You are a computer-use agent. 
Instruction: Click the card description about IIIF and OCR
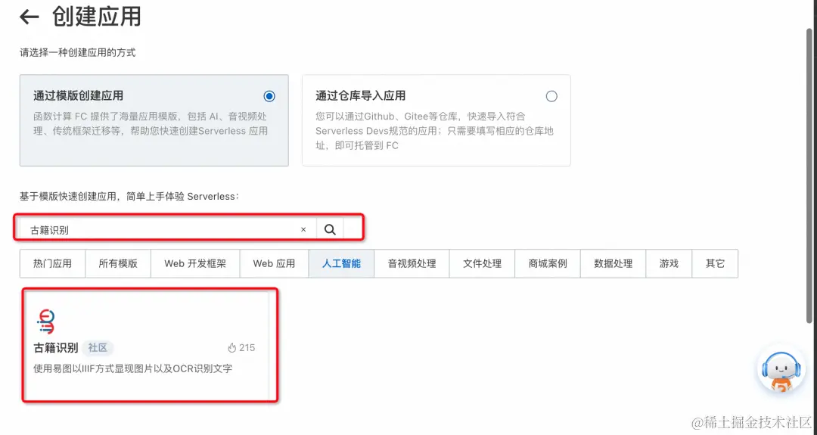click(133, 368)
